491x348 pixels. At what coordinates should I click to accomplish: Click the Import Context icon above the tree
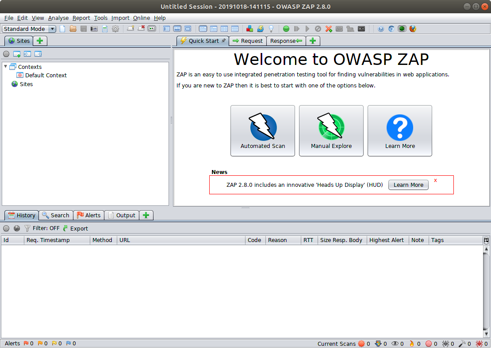(27, 54)
